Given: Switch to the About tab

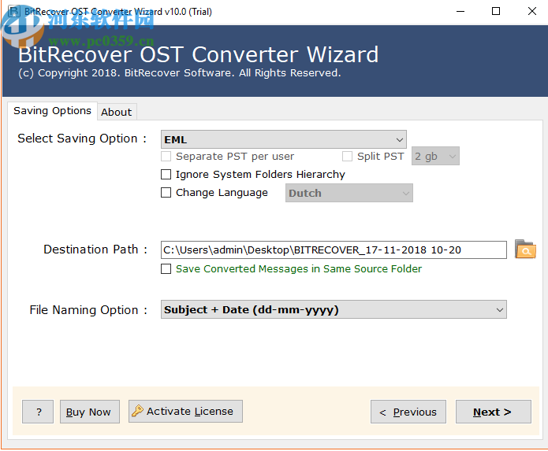Looking at the screenshot, I should (x=117, y=112).
